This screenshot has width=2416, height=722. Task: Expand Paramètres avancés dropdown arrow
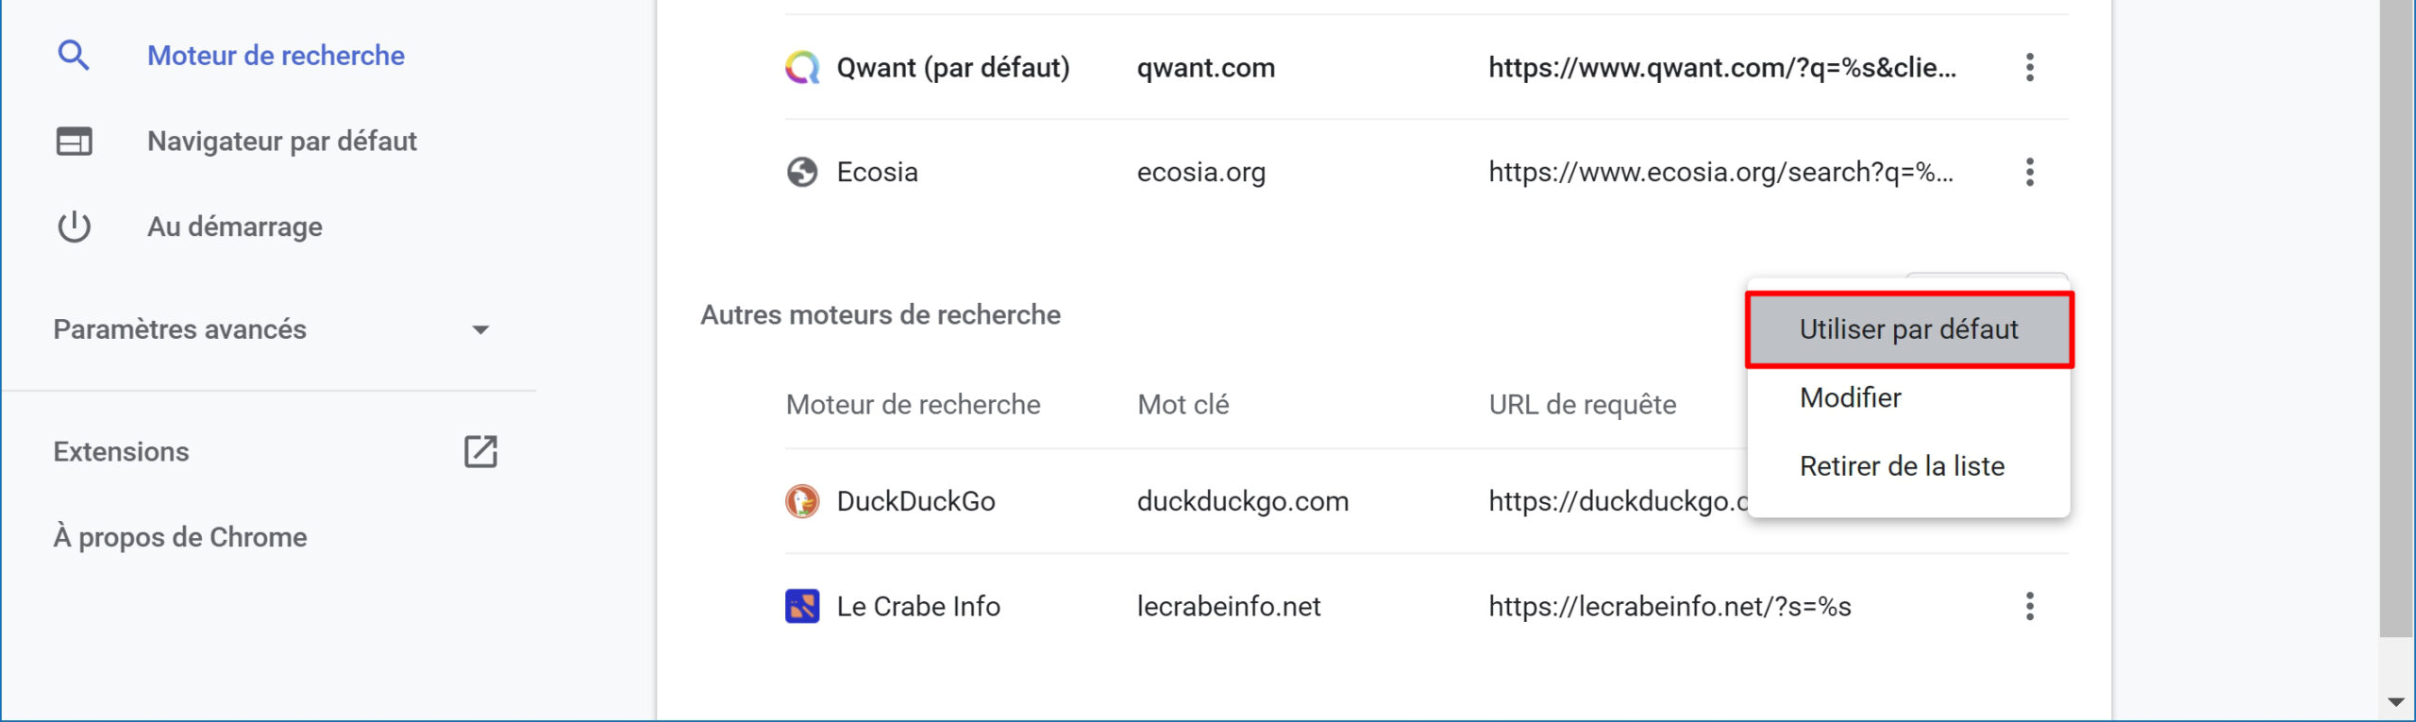tap(480, 329)
